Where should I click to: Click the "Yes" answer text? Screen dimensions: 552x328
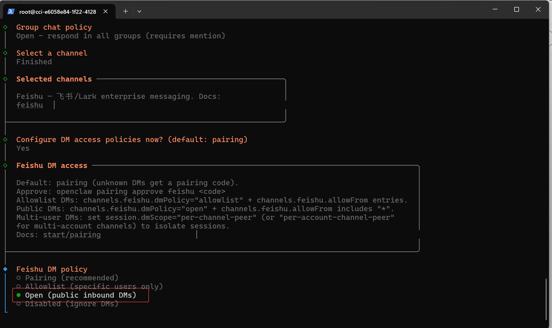tap(23, 148)
